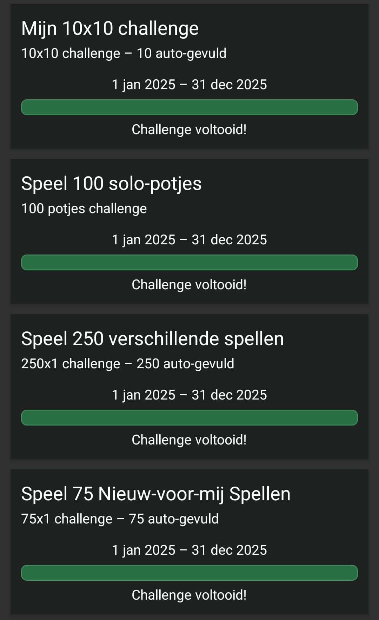Open the "Mijn 10x10 challenge" title

110,28
